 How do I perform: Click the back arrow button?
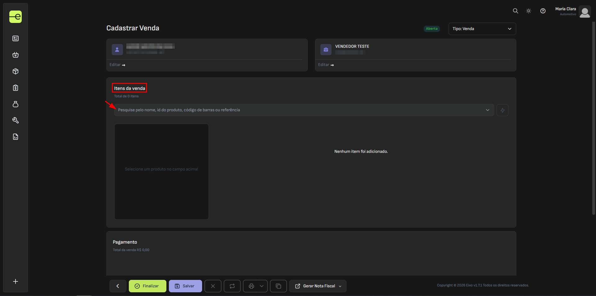tap(118, 286)
